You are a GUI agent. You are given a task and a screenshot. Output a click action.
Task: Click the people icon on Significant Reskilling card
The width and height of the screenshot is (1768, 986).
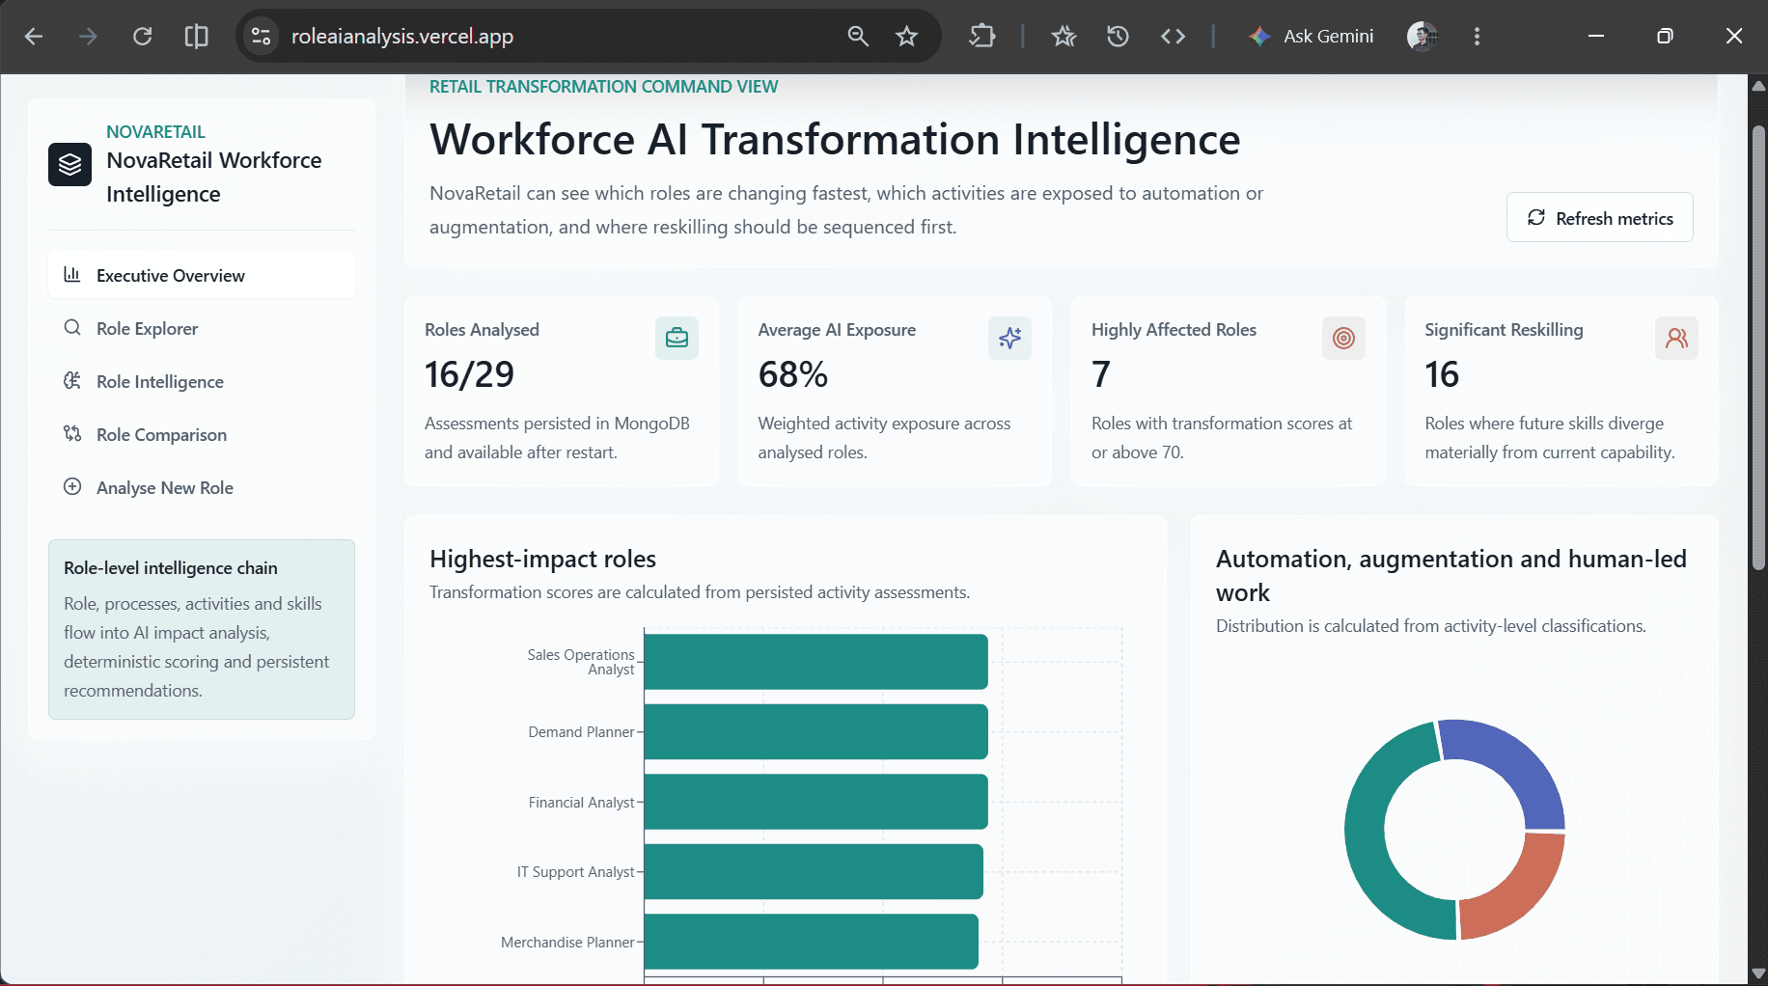(1676, 339)
